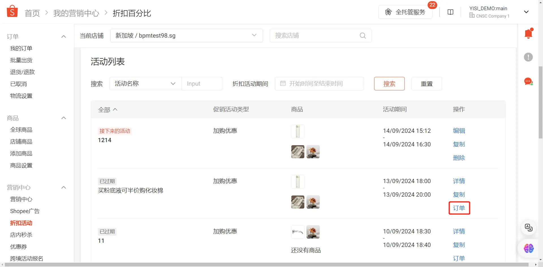Select 店内秒杀 in the sidebar
The image size is (543, 267).
click(x=21, y=235)
